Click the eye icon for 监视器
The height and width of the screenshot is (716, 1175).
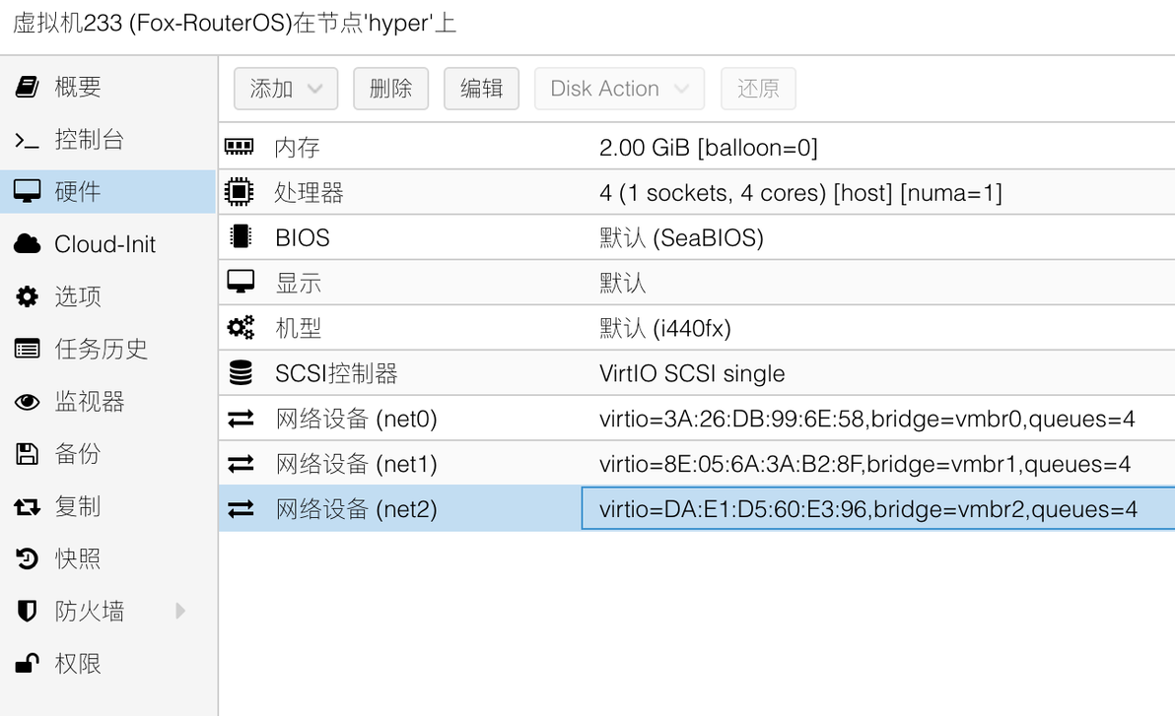[x=28, y=402]
